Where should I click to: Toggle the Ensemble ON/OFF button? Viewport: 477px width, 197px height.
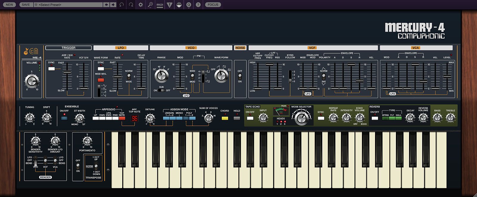pyautogui.click(x=64, y=118)
